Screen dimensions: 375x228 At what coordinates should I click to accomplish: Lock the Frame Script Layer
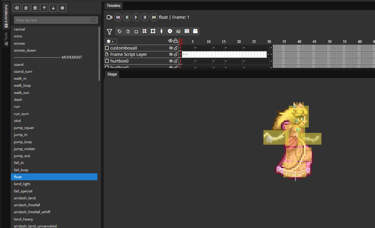pyautogui.click(x=175, y=54)
